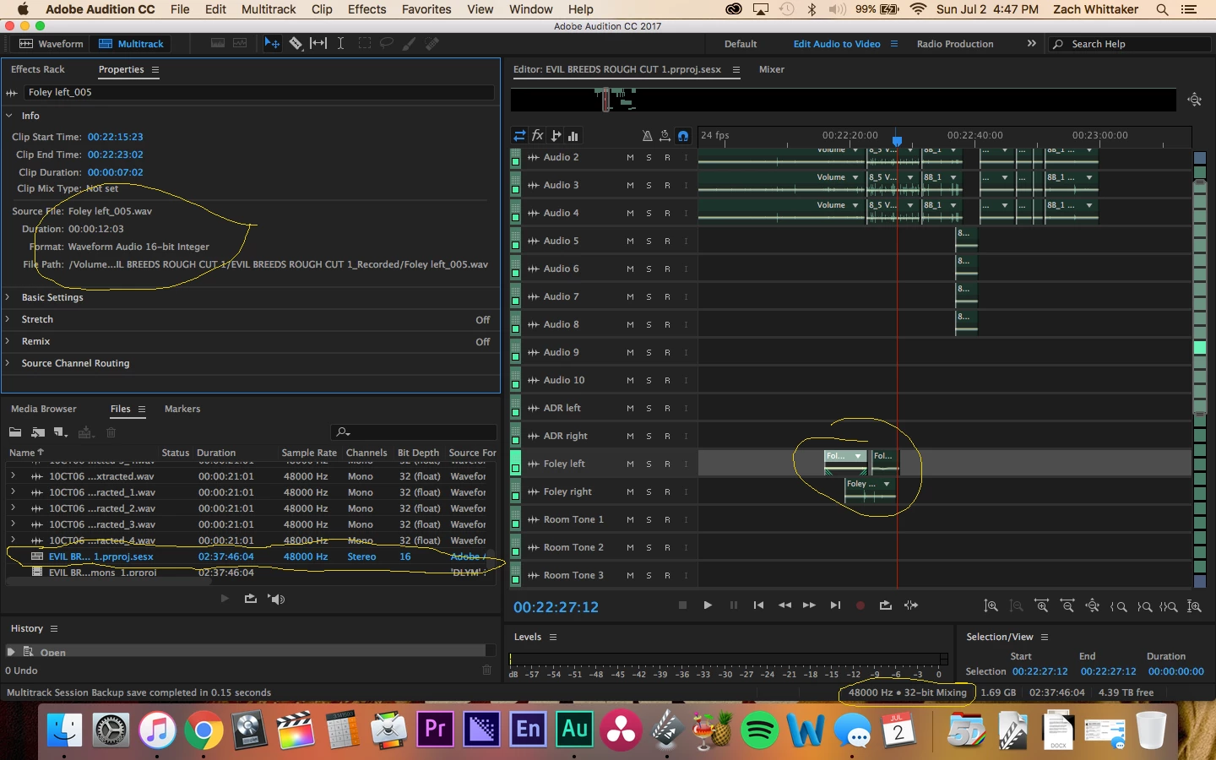Click the Stop transport button
This screenshot has height=760, width=1216.
[x=682, y=605]
